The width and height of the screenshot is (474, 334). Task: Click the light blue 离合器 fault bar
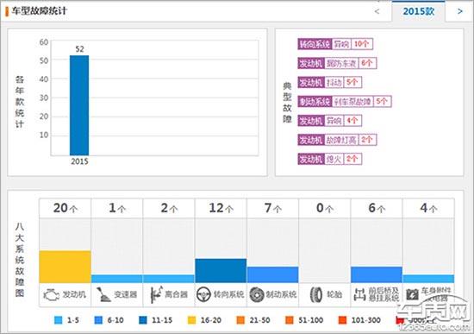[169, 279]
